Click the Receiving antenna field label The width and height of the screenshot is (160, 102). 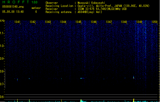coord(59,12)
